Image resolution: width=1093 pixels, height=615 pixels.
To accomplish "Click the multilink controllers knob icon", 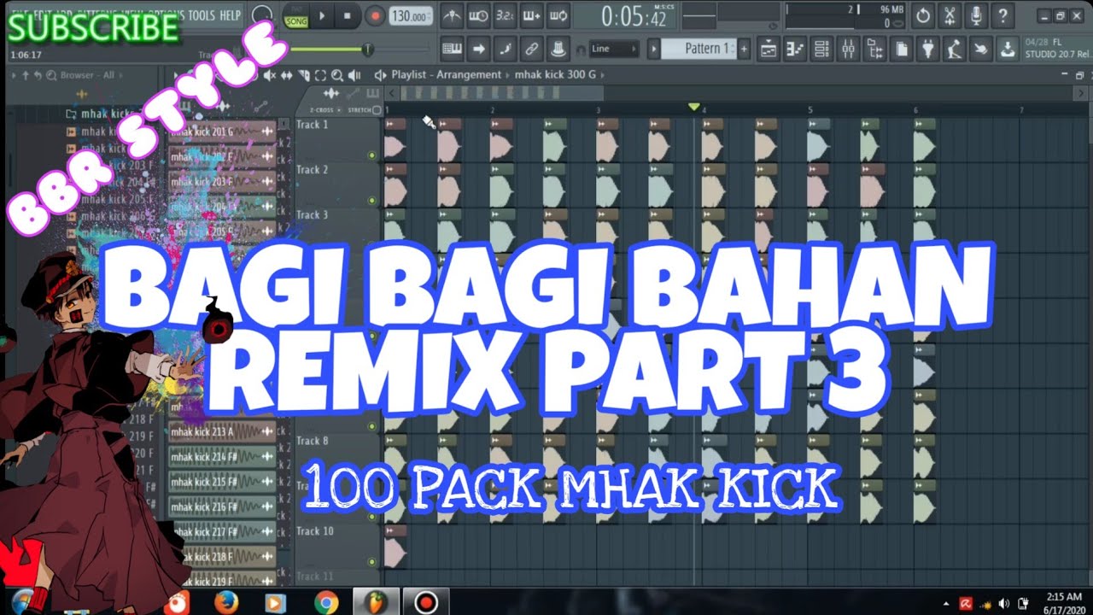I will [x=558, y=49].
